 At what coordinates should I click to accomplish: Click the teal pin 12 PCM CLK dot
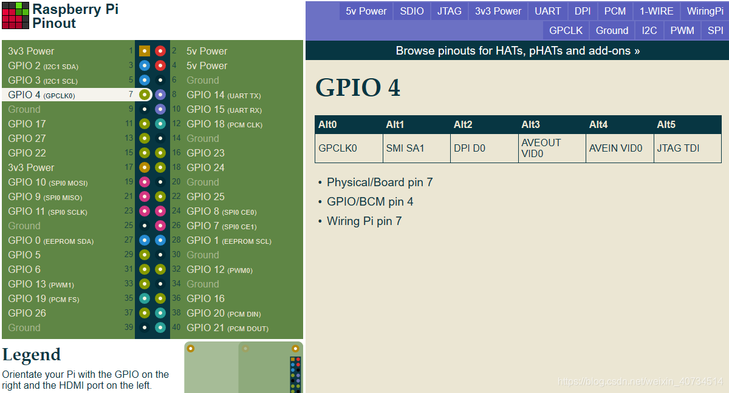160,124
